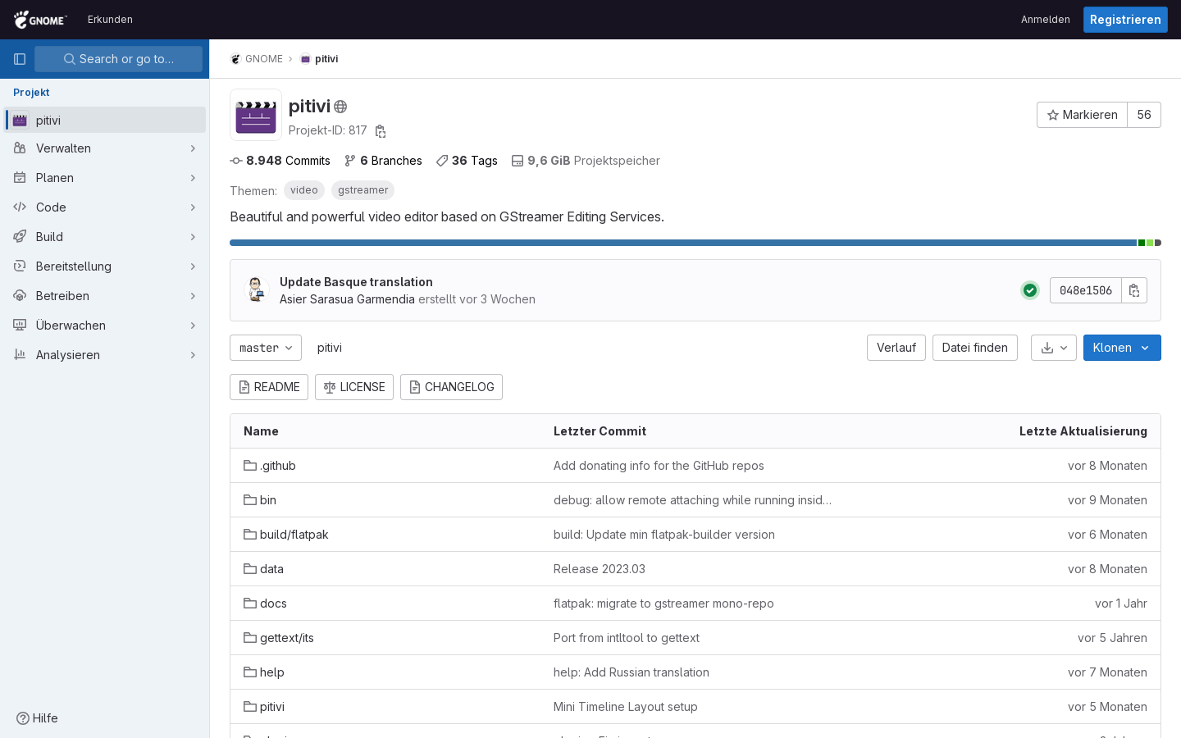Open Erkunden in the top bar
This screenshot has height=738, width=1181.
pyautogui.click(x=110, y=20)
